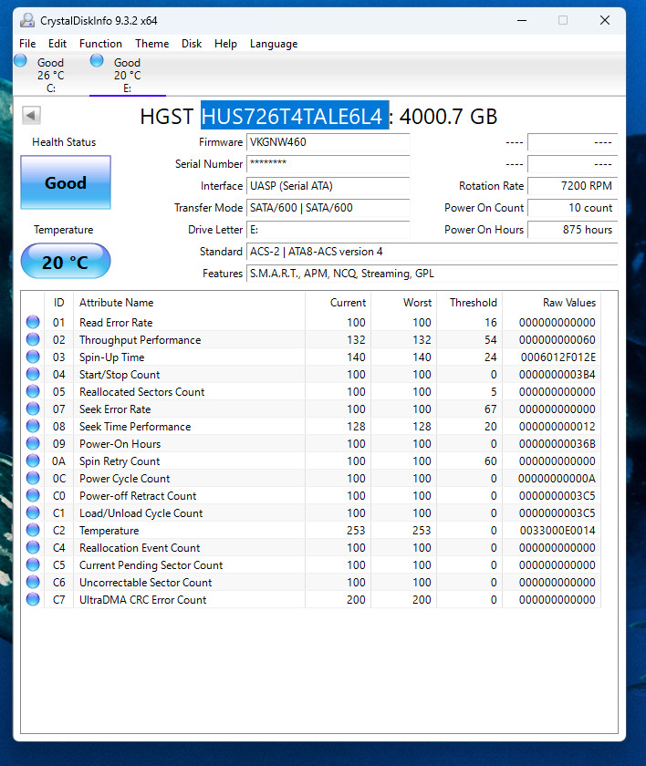Click the Good health status button

pos(66,182)
